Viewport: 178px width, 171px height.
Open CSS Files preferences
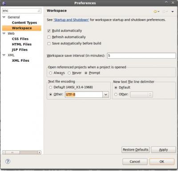[20, 39]
